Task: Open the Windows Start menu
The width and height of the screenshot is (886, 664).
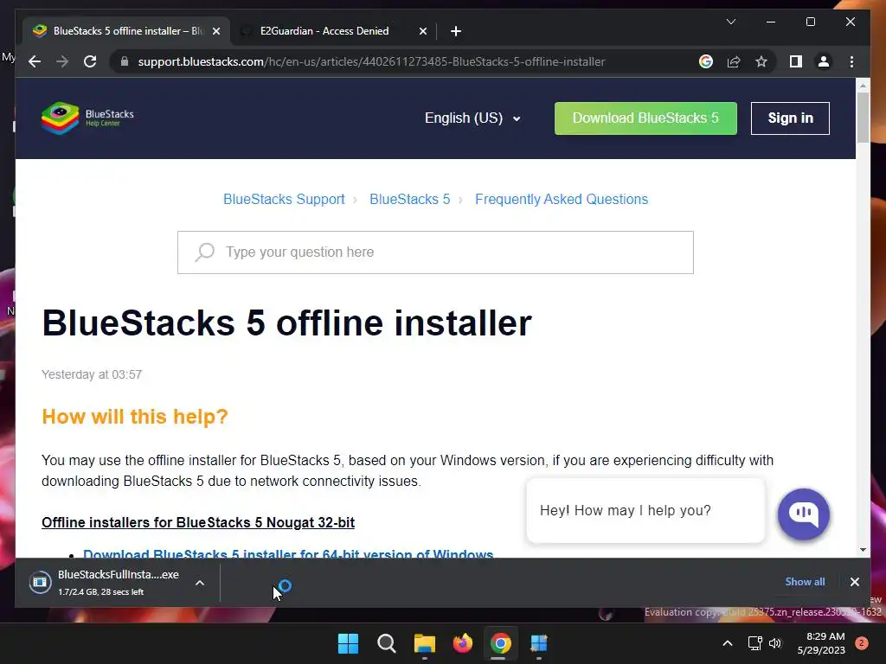Action: (348, 643)
